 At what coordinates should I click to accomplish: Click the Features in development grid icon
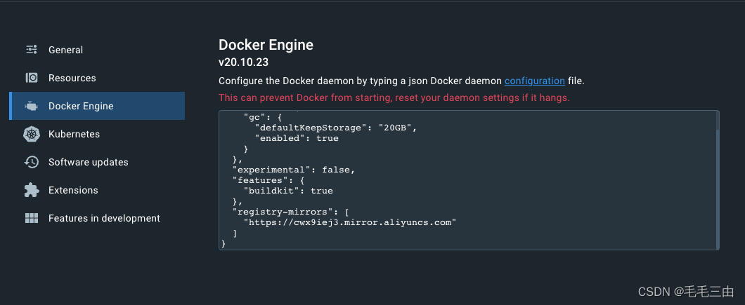point(32,218)
